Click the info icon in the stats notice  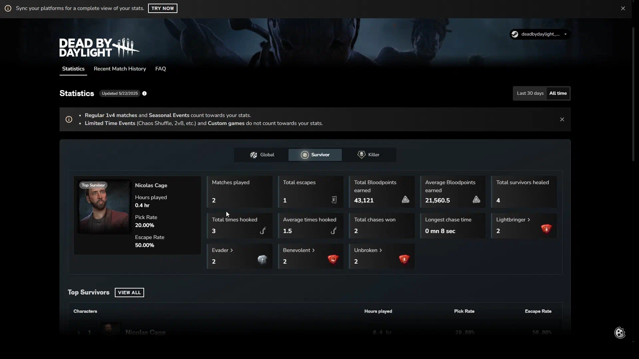pyautogui.click(x=69, y=119)
